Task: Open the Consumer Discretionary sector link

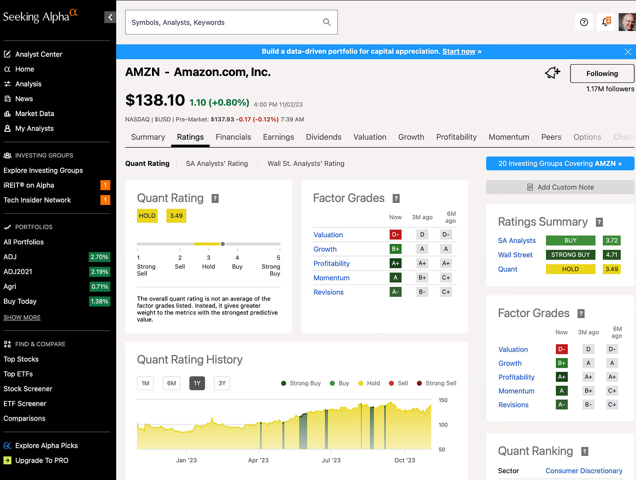Action: 584,471
